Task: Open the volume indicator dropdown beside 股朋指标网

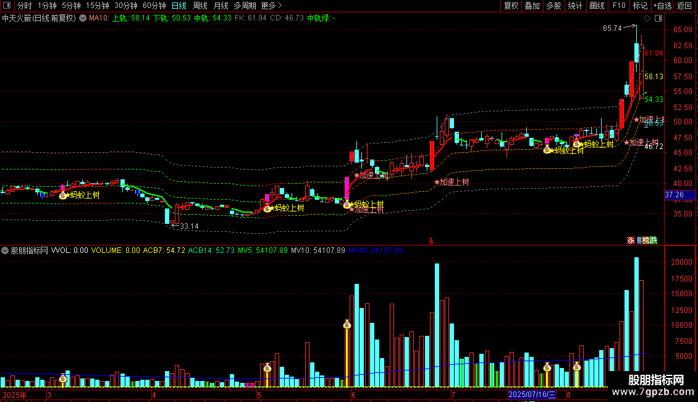Action: [x=5, y=250]
